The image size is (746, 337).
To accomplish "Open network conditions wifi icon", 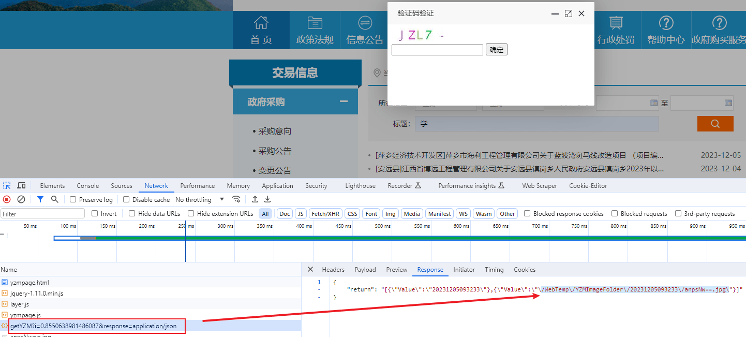I will tap(236, 199).
